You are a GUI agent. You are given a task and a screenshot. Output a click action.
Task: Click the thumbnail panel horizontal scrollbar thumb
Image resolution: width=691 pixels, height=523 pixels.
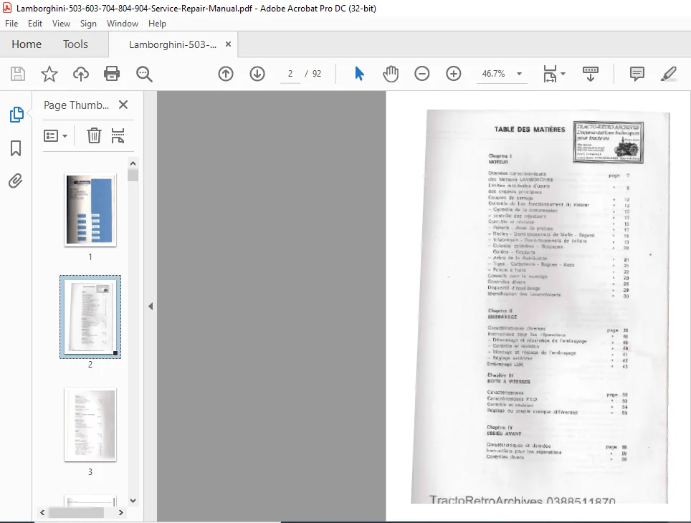[76, 512]
